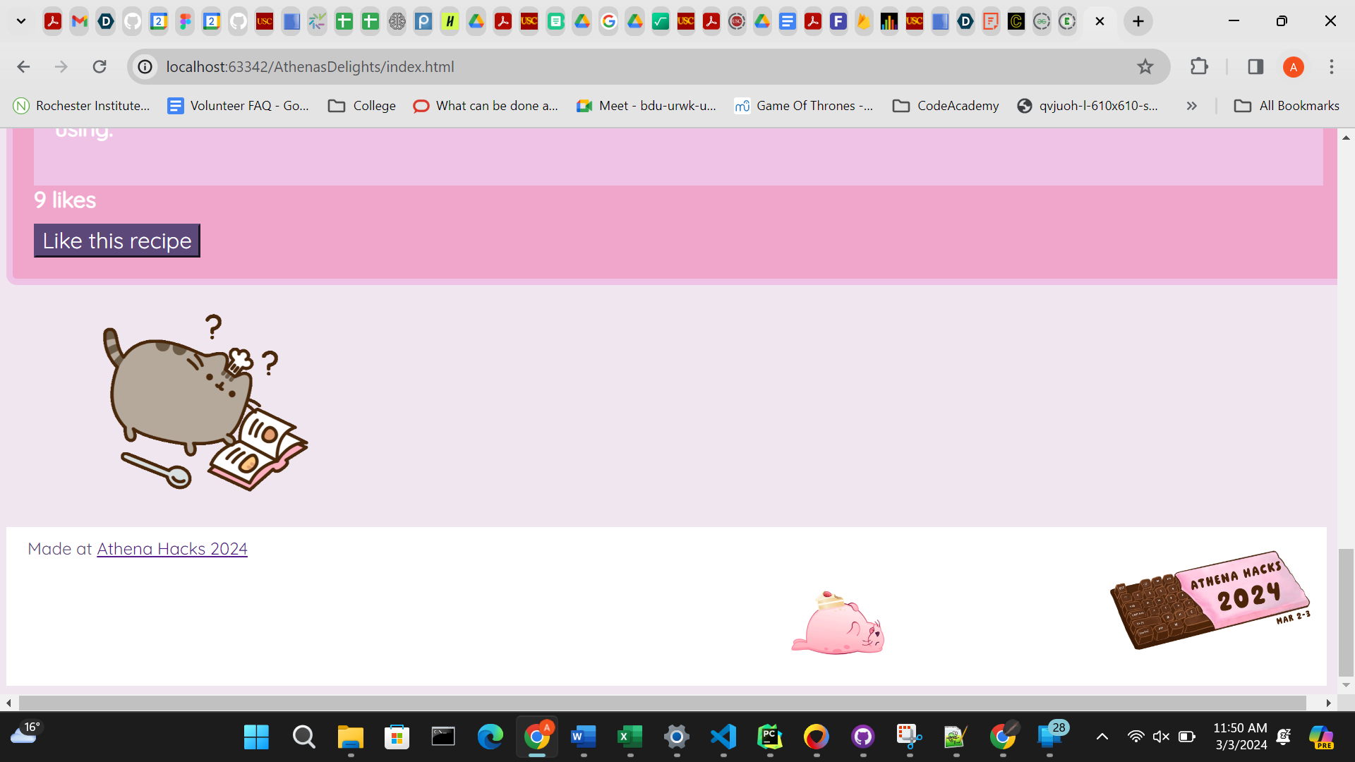Click the bookmark star icon in address bar
The height and width of the screenshot is (762, 1355).
click(x=1145, y=67)
